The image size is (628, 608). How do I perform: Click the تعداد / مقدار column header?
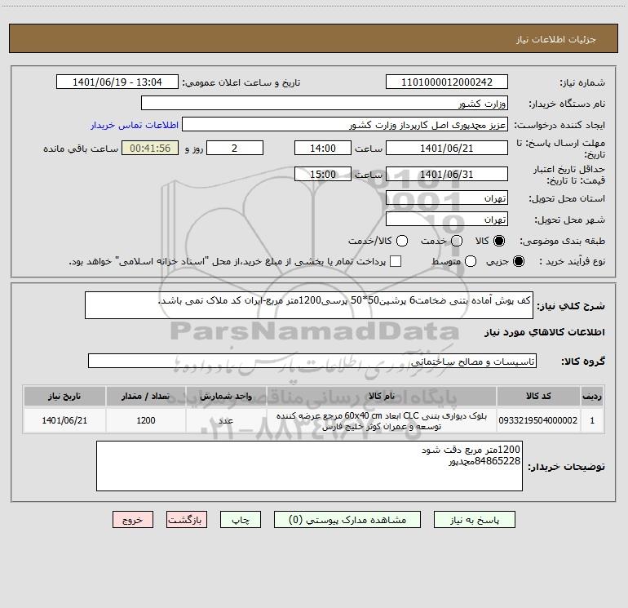tap(146, 396)
